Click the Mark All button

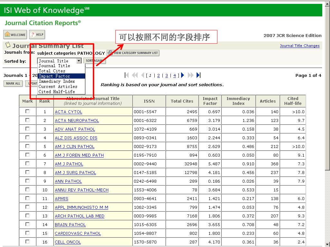click(x=13, y=83)
